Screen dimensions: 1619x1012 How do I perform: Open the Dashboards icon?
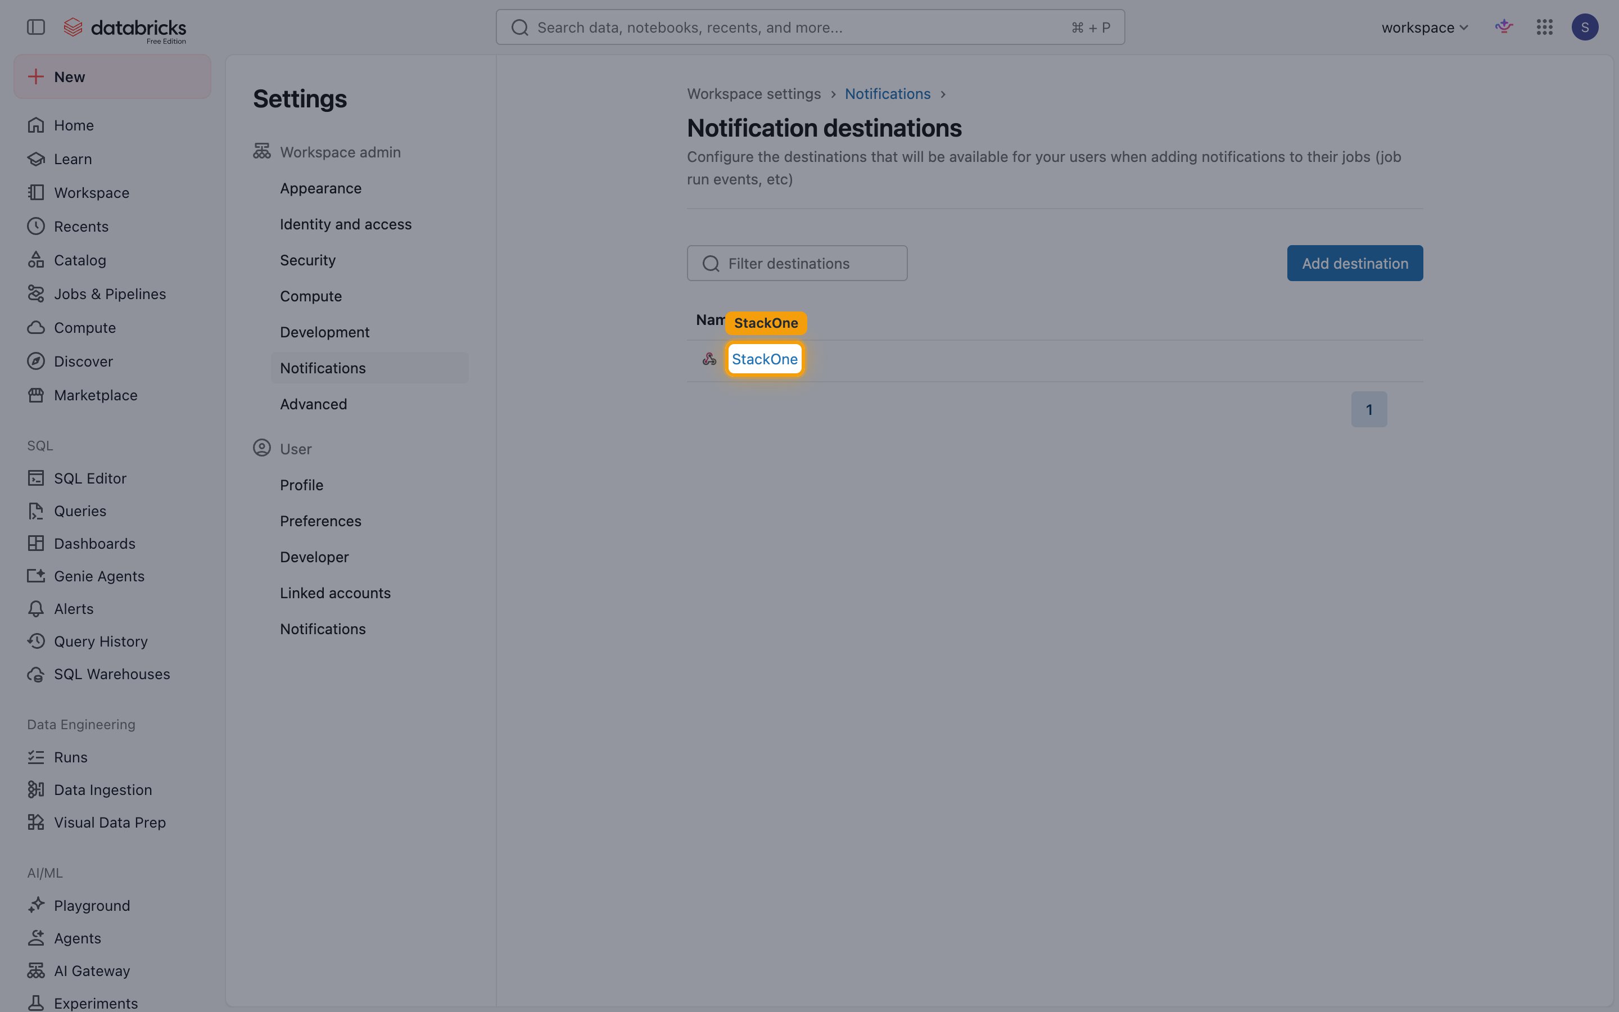[36, 544]
